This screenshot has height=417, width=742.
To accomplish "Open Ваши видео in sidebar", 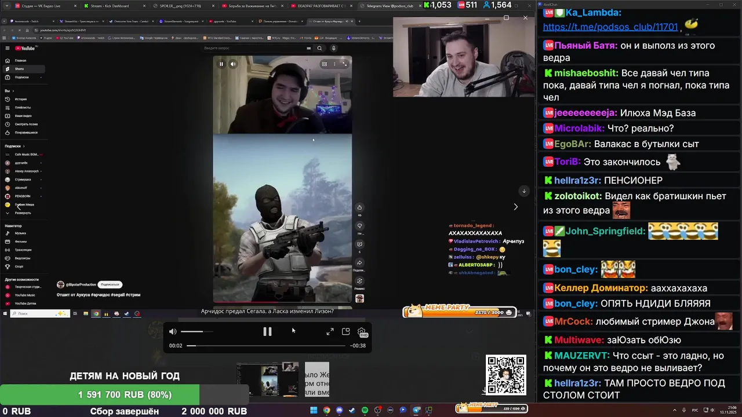I will 23,116.
